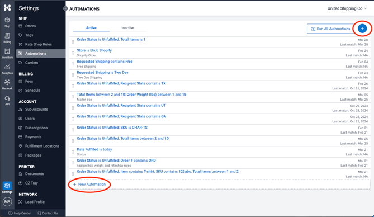This screenshot has height=217, width=374.
Task: Open the MA user avatar menu
Action: pos(7,202)
